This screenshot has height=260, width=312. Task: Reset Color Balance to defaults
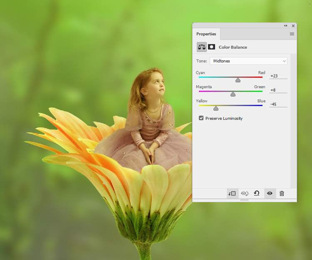click(x=257, y=193)
